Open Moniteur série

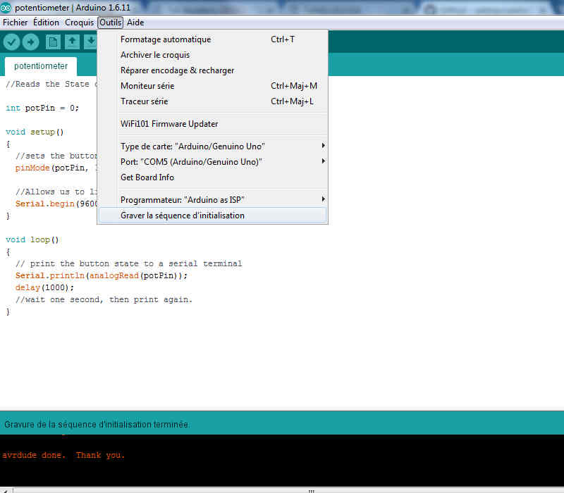[x=213, y=85]
